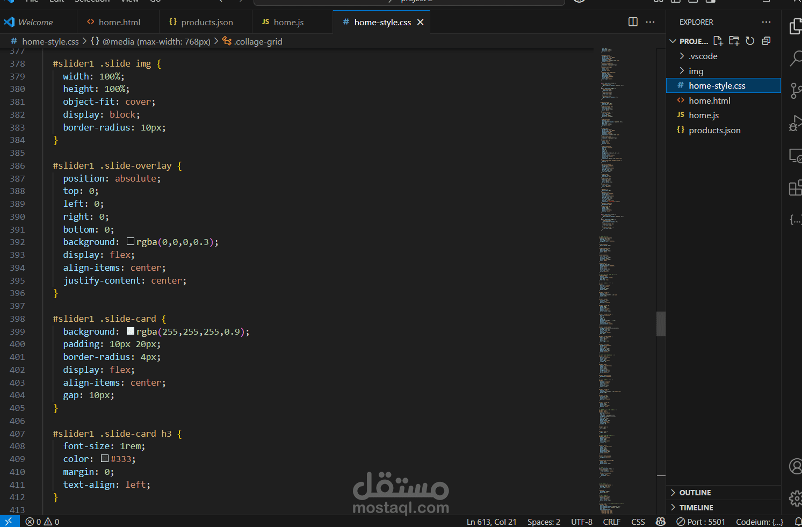Click '#slider1 .slide-card h3' selector text

click(112, 434)
